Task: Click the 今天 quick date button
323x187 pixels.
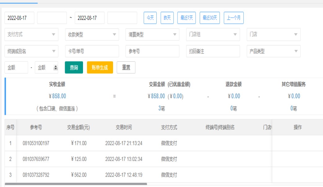Action: coord(150,18)
